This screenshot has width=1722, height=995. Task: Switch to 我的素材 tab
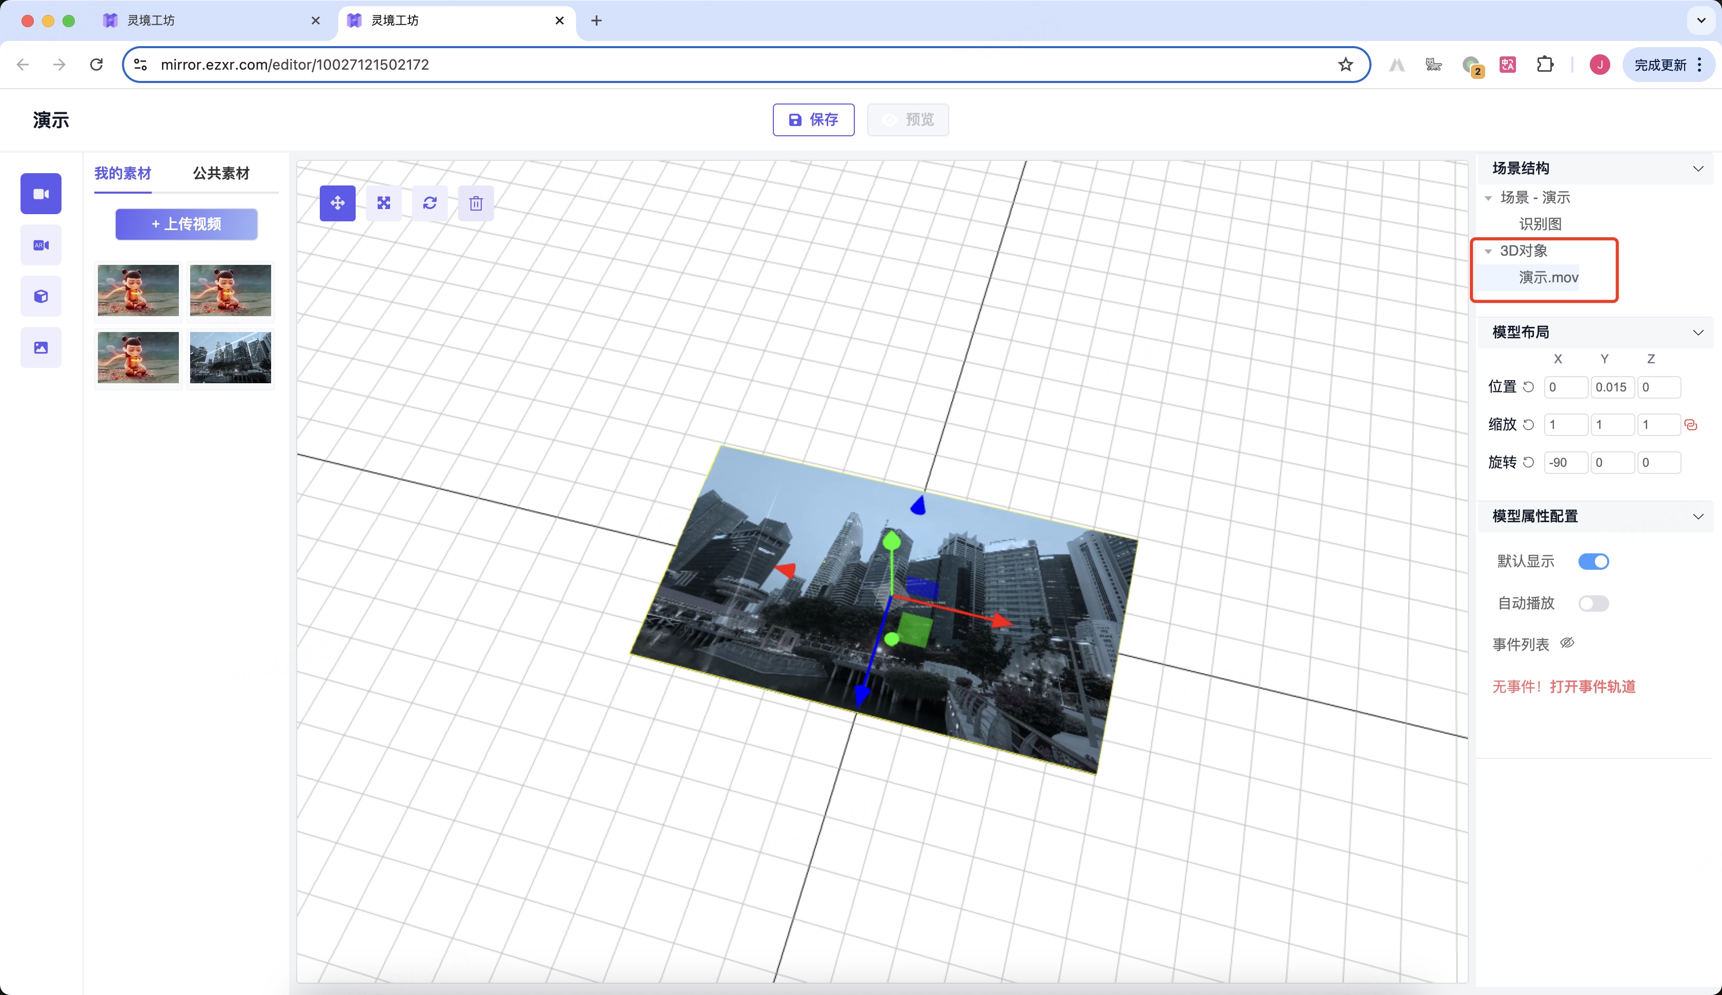click(x=123, y=173)
